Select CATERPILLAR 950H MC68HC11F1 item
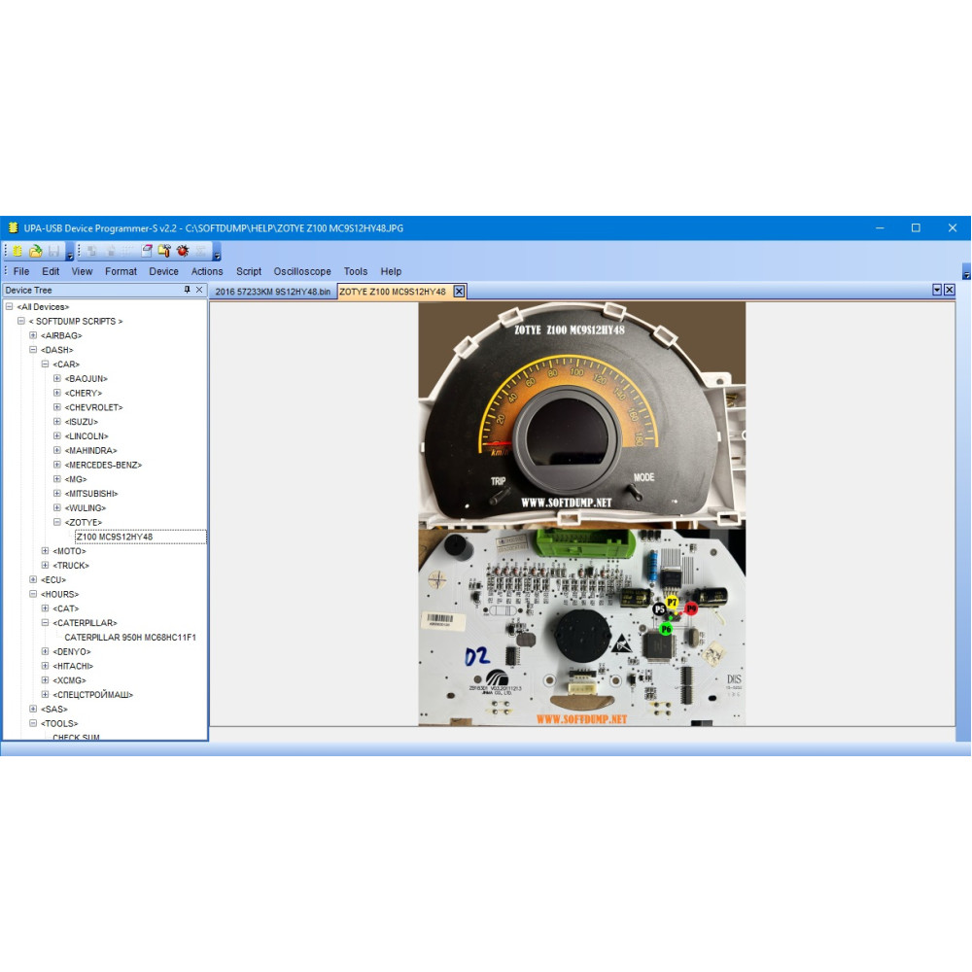The height and width of the screenshot is (972, 972). point(130,638)
